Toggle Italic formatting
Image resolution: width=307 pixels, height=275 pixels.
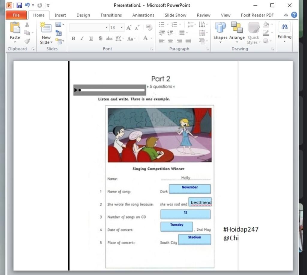[82, 38]
